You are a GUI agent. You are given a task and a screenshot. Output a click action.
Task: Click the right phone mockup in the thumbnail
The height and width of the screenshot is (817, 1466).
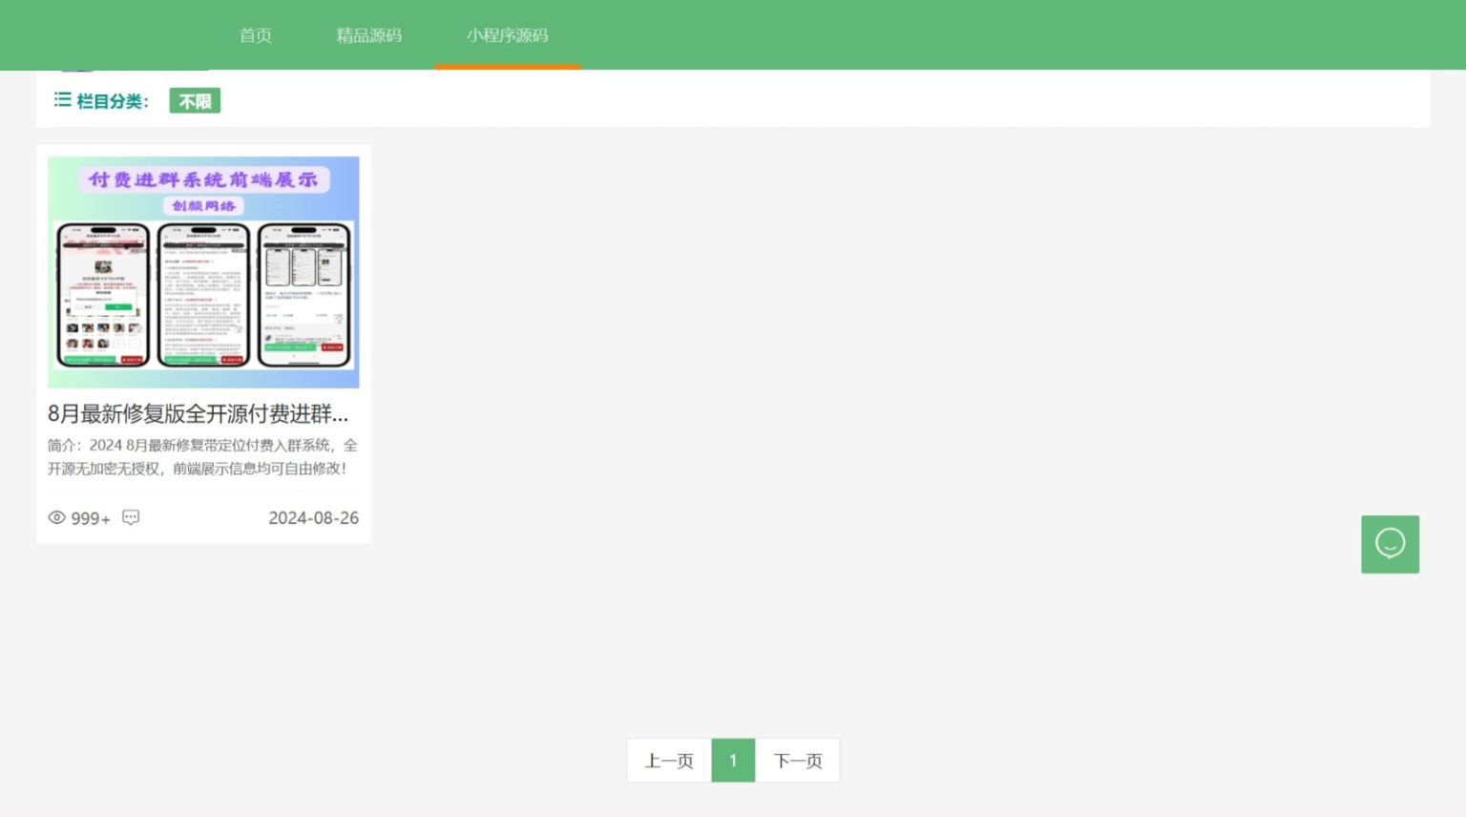tap(304, 295)
